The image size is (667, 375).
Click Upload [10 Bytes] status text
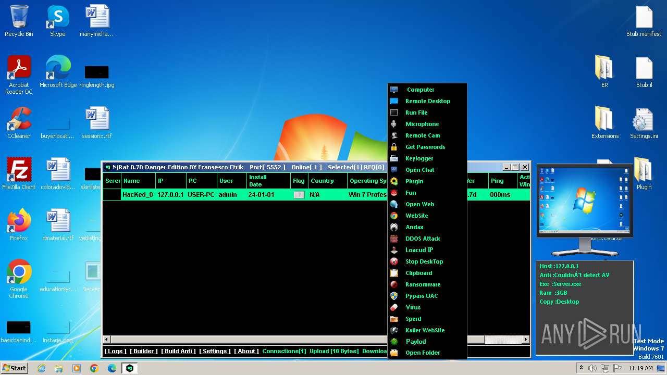[334, 351]
